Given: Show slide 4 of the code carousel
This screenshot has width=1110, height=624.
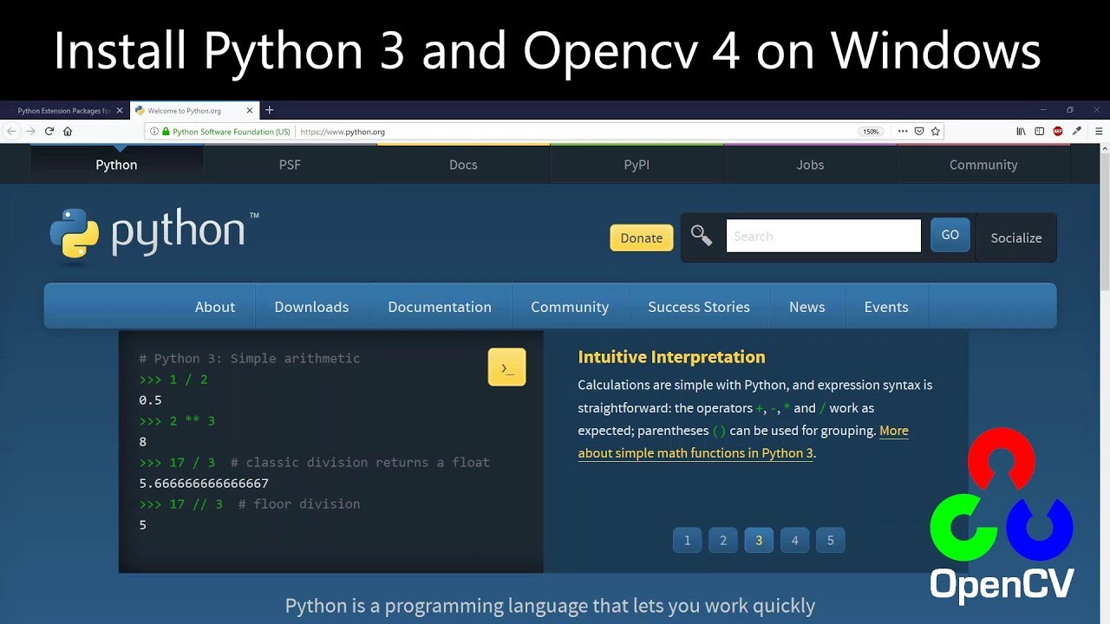Looking at the screenshot, I should [x=794, y=540].
